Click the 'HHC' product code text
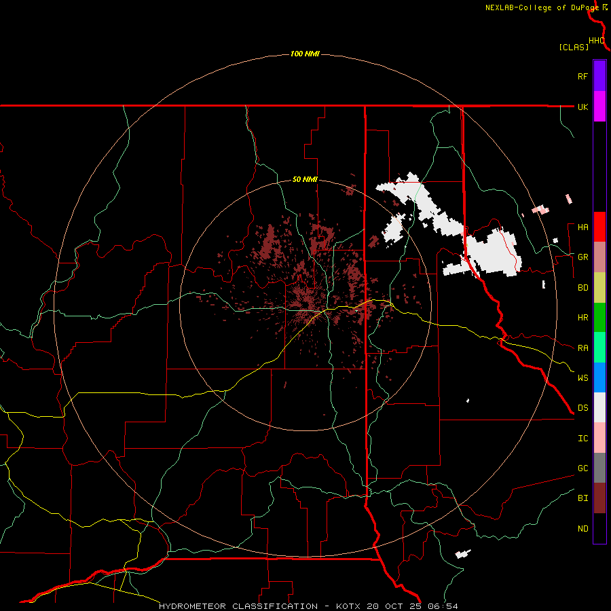Screen dimensions: 611x611 596,41
